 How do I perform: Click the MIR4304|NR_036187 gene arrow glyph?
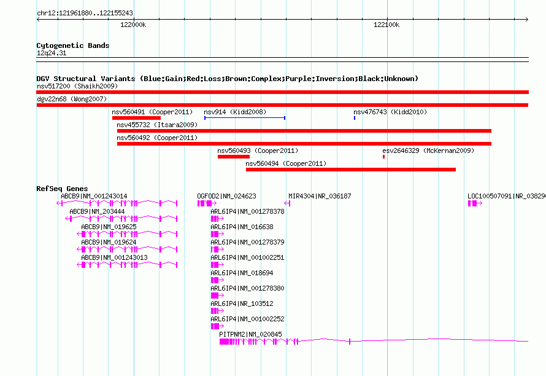(x=287, y=203)
